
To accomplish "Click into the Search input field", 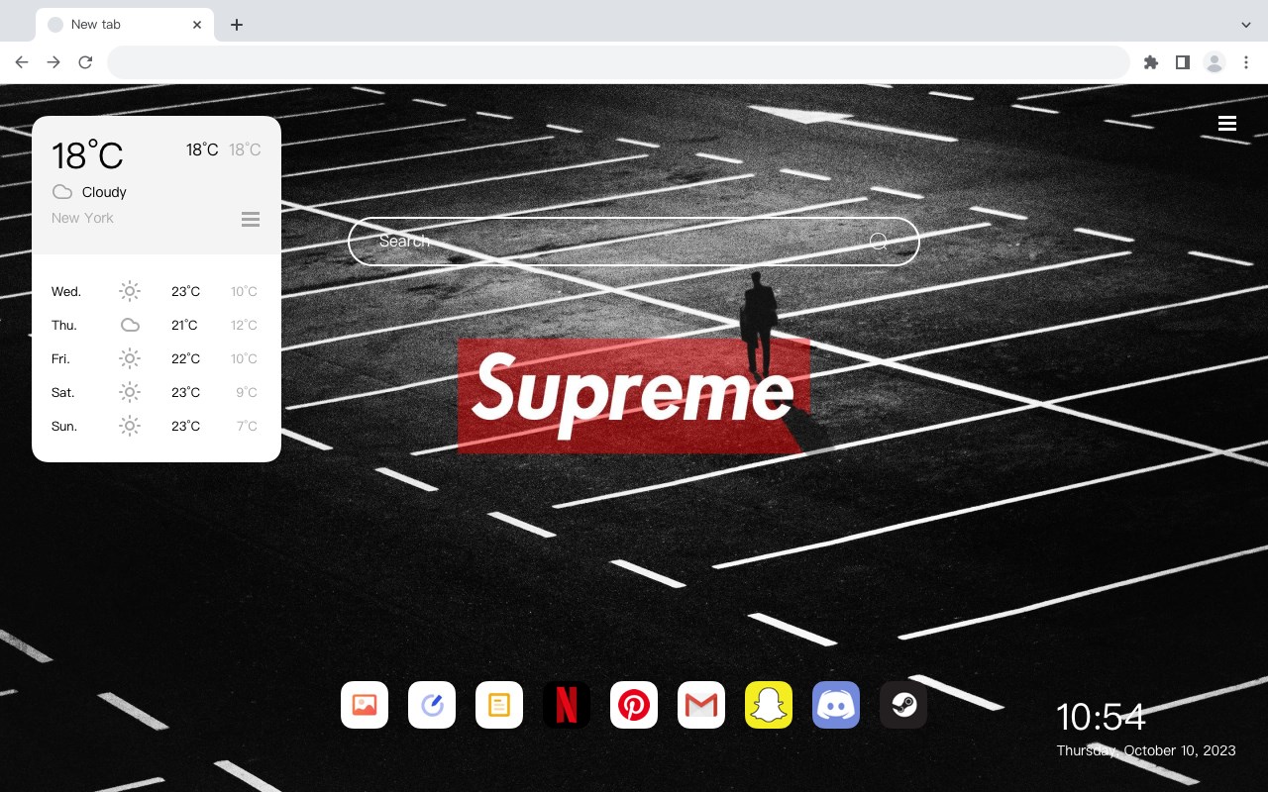I will (x=634, y=242).
